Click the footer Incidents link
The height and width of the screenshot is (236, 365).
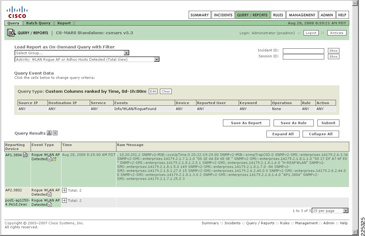pos(232,223)
